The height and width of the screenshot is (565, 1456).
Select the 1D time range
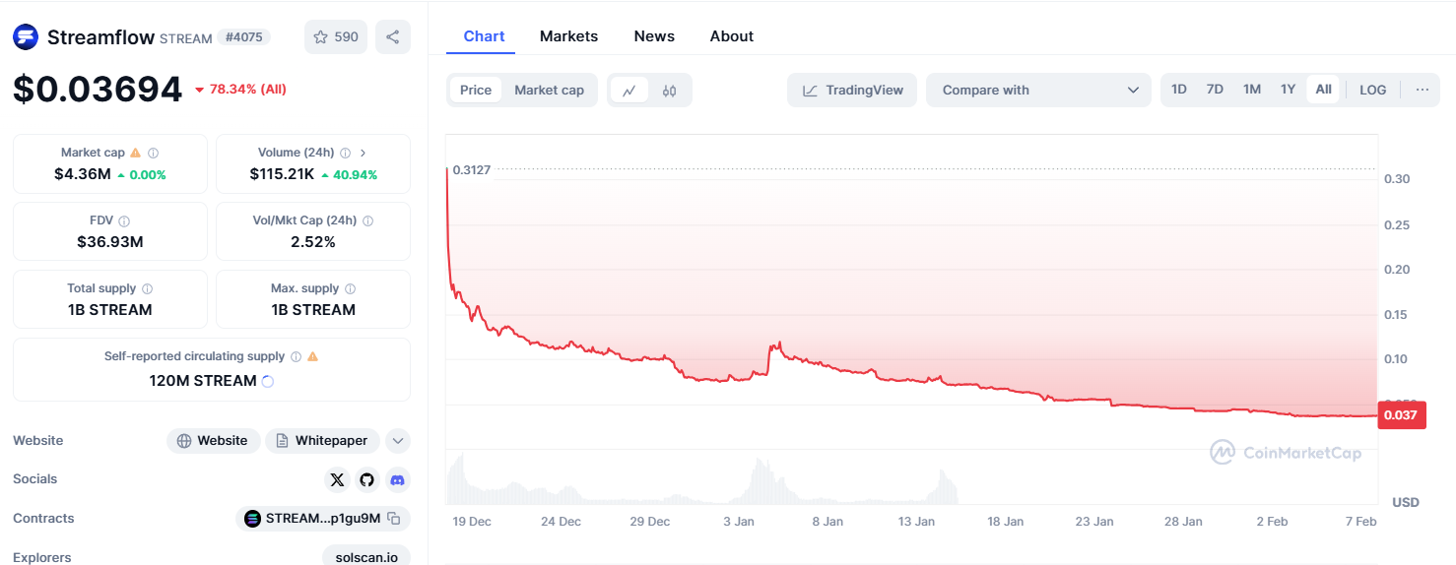[x=1179, y=90]
